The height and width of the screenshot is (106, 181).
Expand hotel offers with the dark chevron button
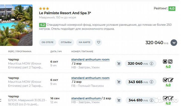(174, 43)
